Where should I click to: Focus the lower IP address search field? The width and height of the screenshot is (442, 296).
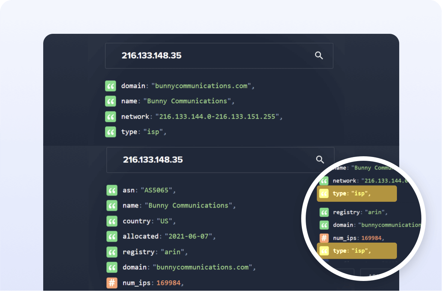[210, 160]
